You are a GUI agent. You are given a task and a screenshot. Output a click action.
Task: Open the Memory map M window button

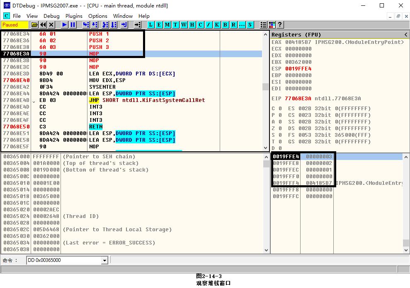pos(167,25)
